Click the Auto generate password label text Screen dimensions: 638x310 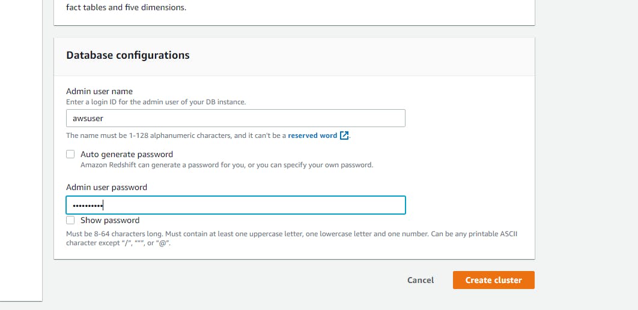(x=126, y=154)
